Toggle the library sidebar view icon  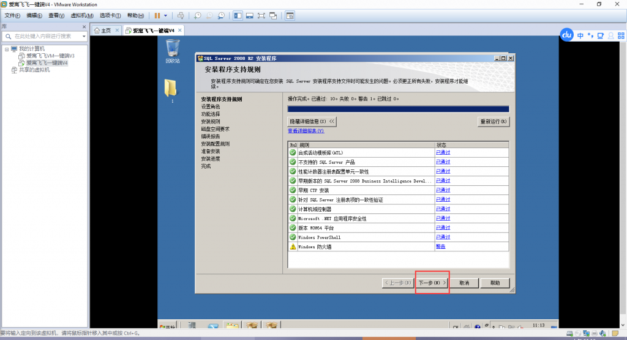(x=238, y=15)
